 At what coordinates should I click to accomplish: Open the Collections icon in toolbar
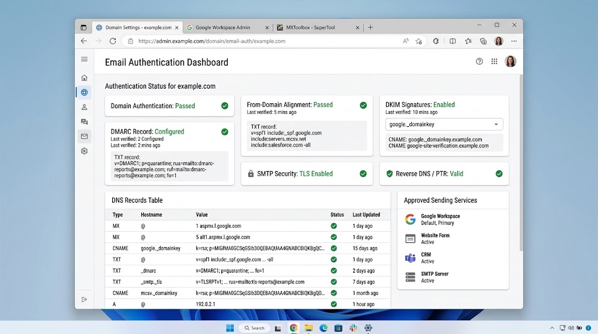click(x=483, y=41)
